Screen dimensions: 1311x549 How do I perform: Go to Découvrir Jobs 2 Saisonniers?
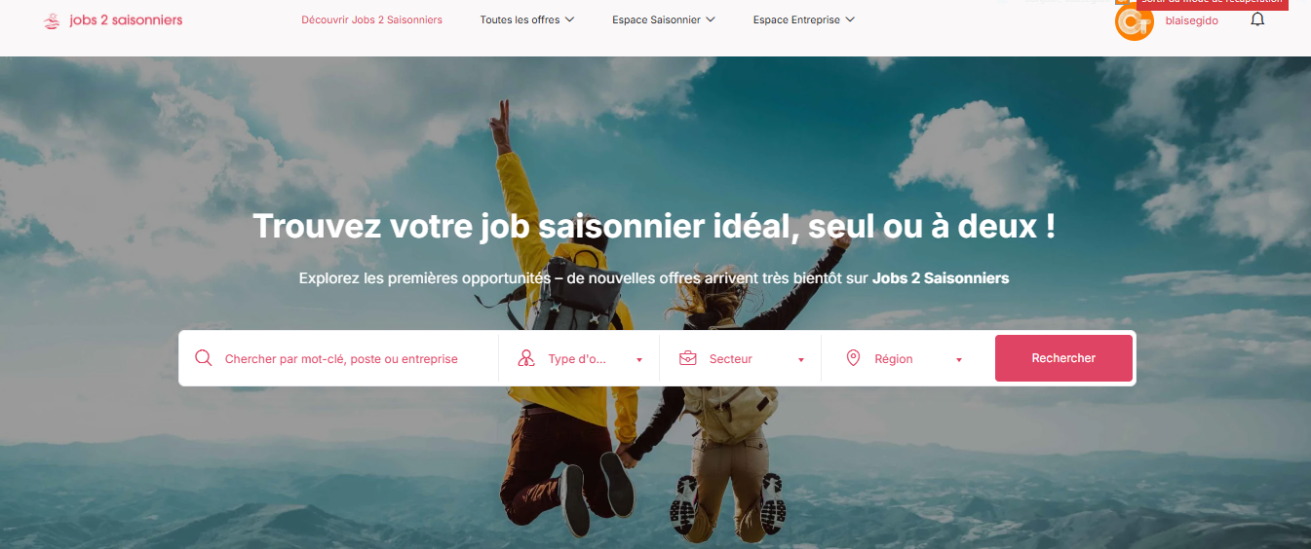pyautogui.click(x=371, y=19)
